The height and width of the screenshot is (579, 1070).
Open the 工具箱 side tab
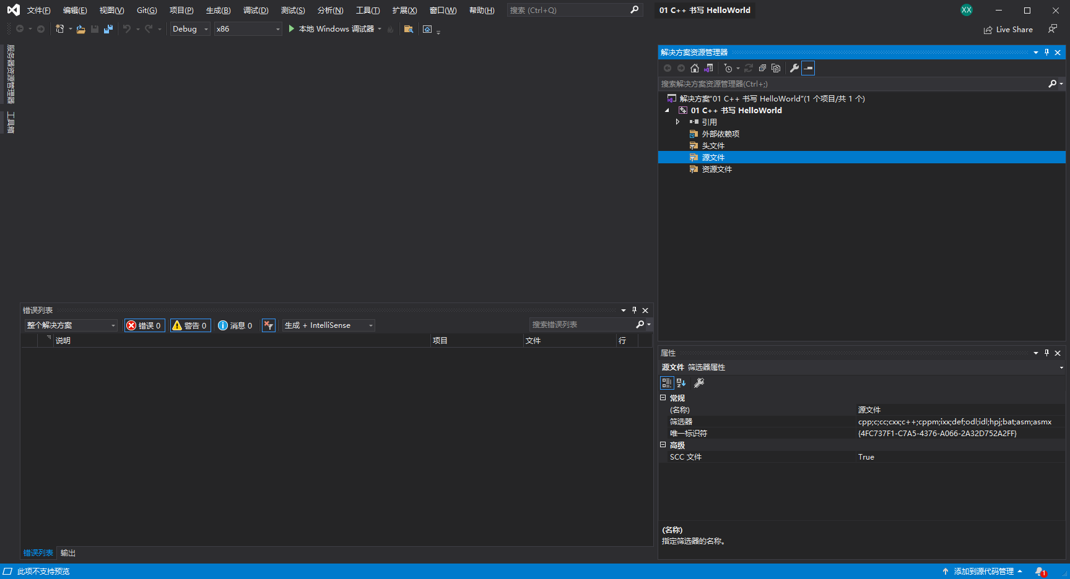point(11,122)
